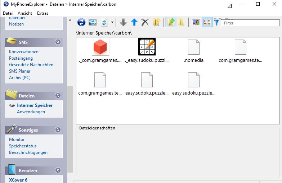Create a new folder with starred folder icon
Screen dimensions: 282x183
click(x=156, y=22)
